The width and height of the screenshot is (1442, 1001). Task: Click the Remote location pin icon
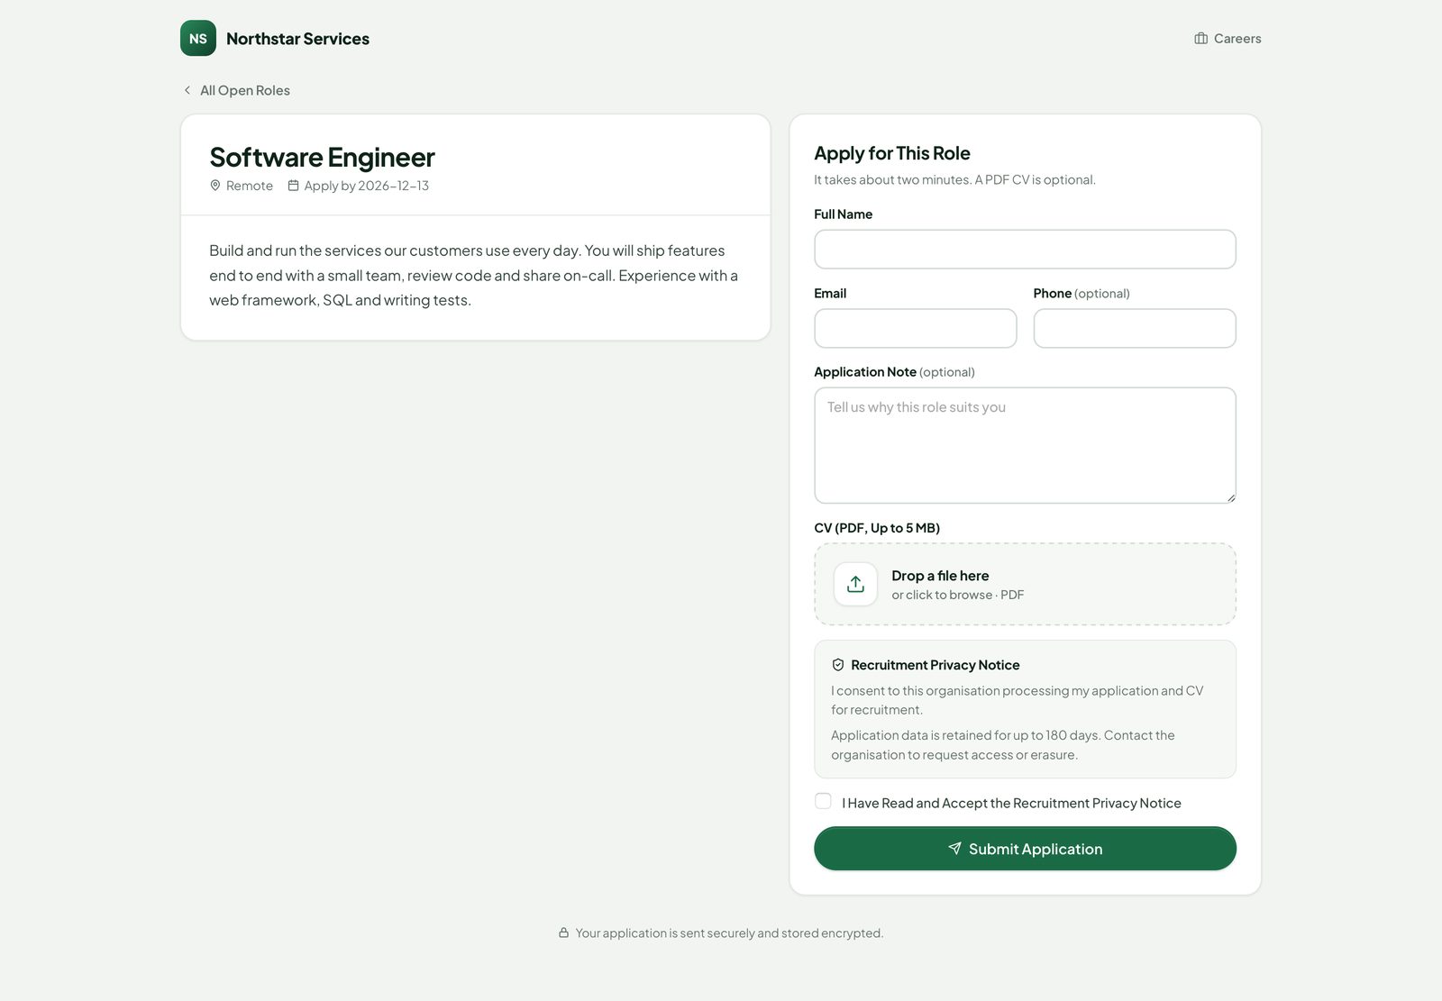(x=215, y=186)
